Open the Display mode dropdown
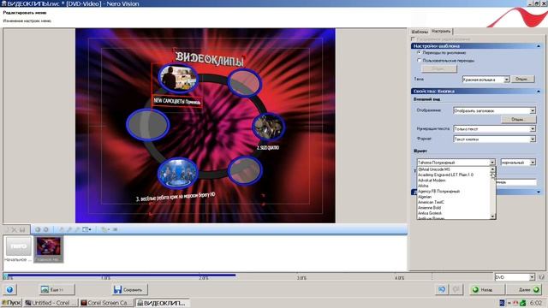 click(x=494, y=110)
